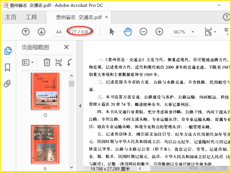
Task: Zoom out with the minus button
Action: click(x=143, y=32)
